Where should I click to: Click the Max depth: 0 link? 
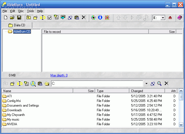[59, 75]
